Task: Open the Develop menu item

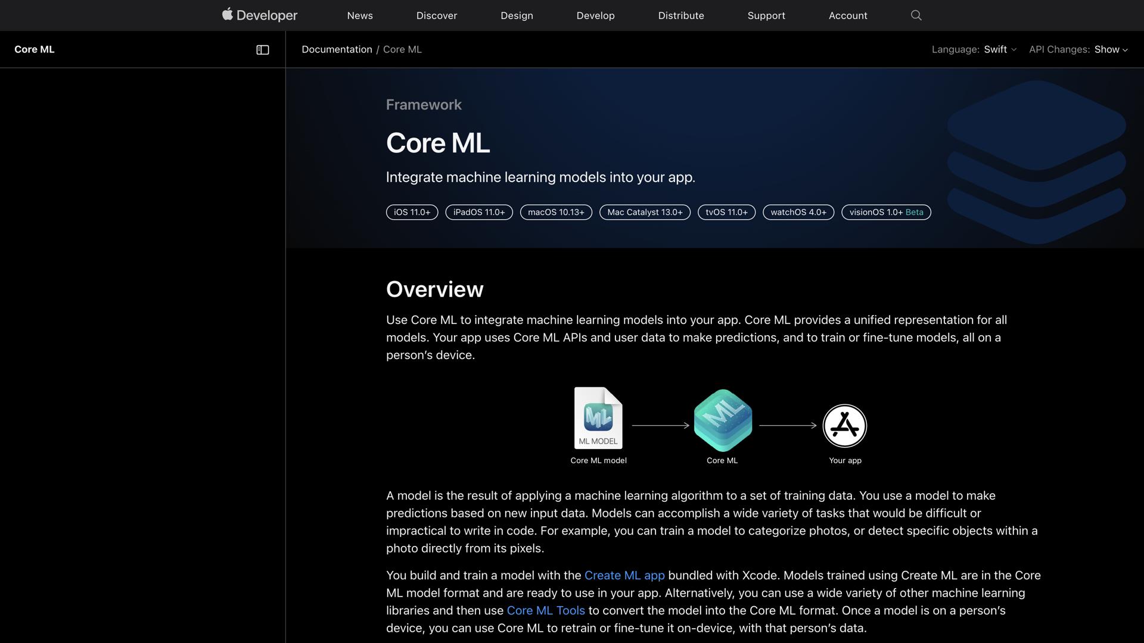Action: click(595, 15)
